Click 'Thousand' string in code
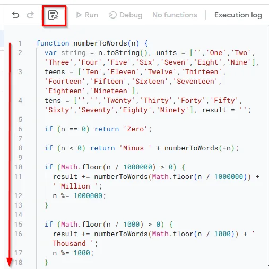The height and width of the screenshot is (269, 269). pyautogui.click(x=70, y=244)
